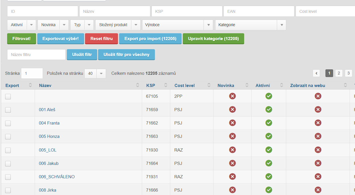Check export box for 001 Aleš
The width and height of the screenshot is (355, 195).
tap(8, 110)
